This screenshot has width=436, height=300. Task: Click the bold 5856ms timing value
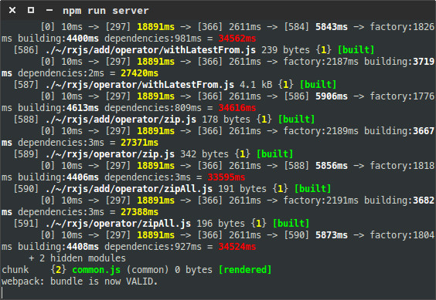331,166
